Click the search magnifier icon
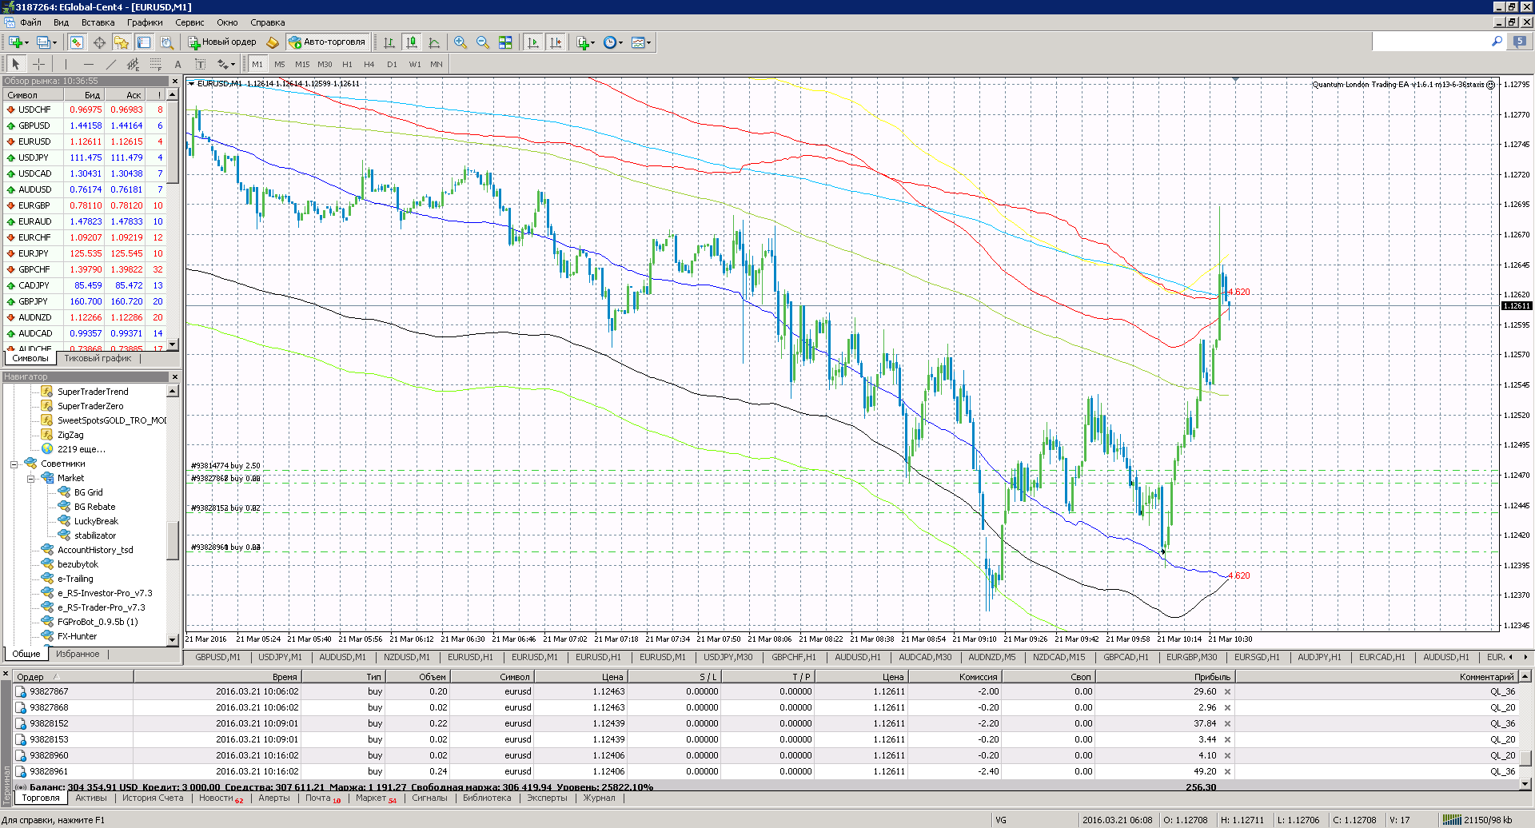Viewport: 1535px width, 828px height. (1497, 42)
